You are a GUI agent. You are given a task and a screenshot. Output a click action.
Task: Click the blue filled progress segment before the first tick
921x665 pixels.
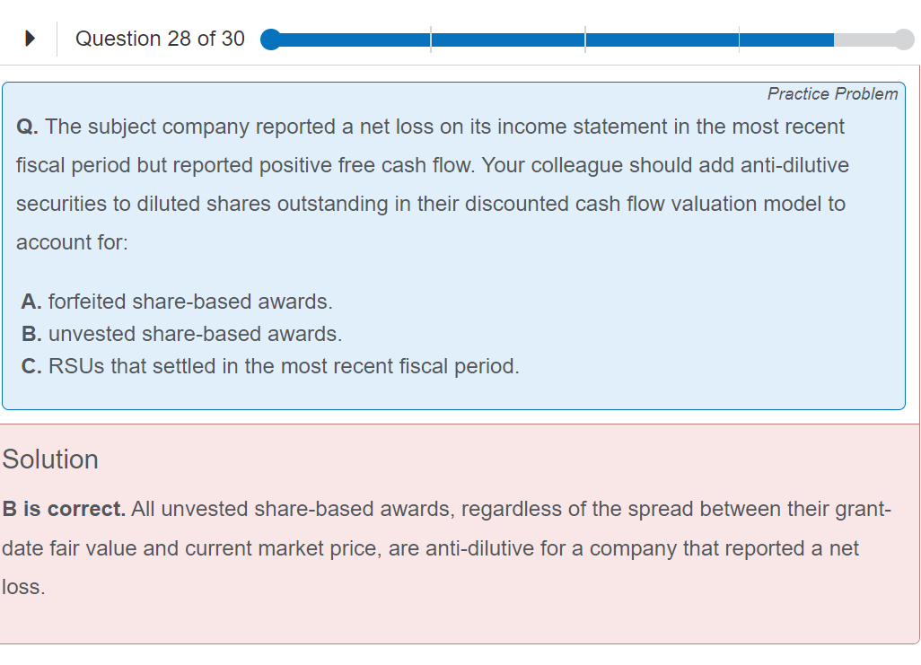click(x=350, y=39)
